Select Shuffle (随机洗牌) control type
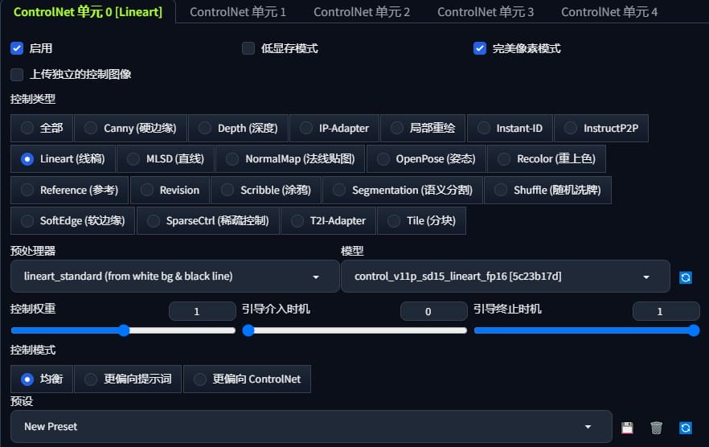709x447 pixels. point(548,191)
